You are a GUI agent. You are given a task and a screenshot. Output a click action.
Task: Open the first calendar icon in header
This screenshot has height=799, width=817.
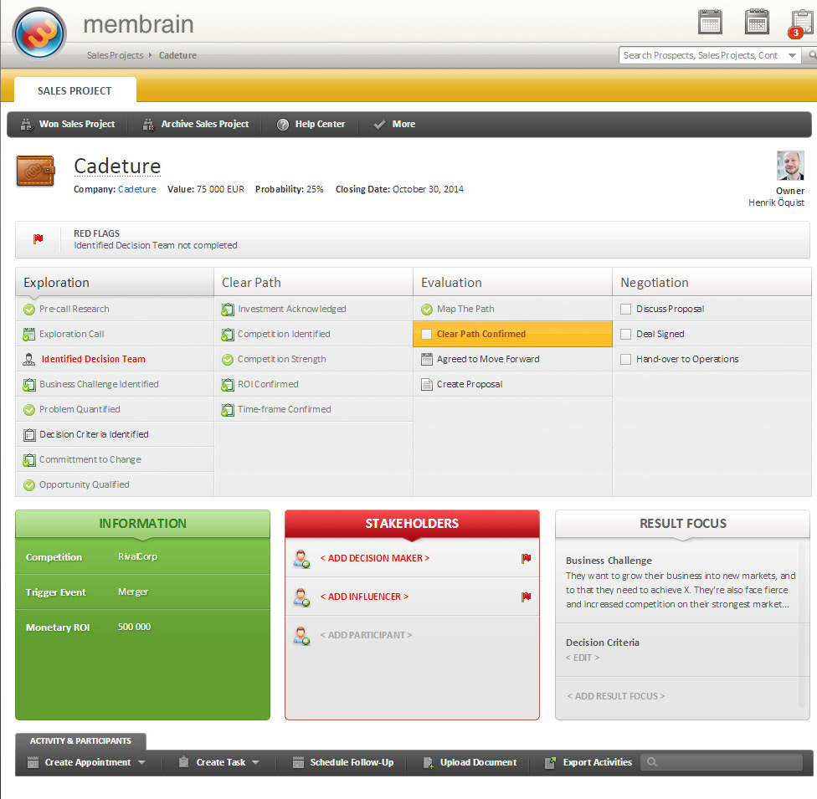click(x=710, y=22)
